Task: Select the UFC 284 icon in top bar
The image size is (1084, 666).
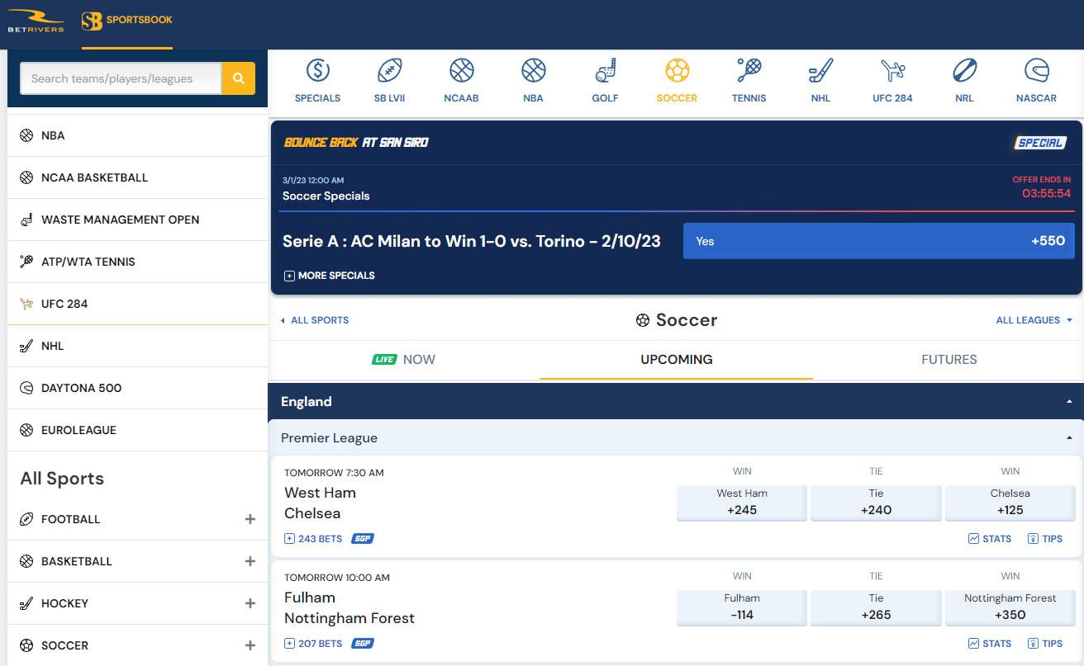Action: [x=892, y=80]
